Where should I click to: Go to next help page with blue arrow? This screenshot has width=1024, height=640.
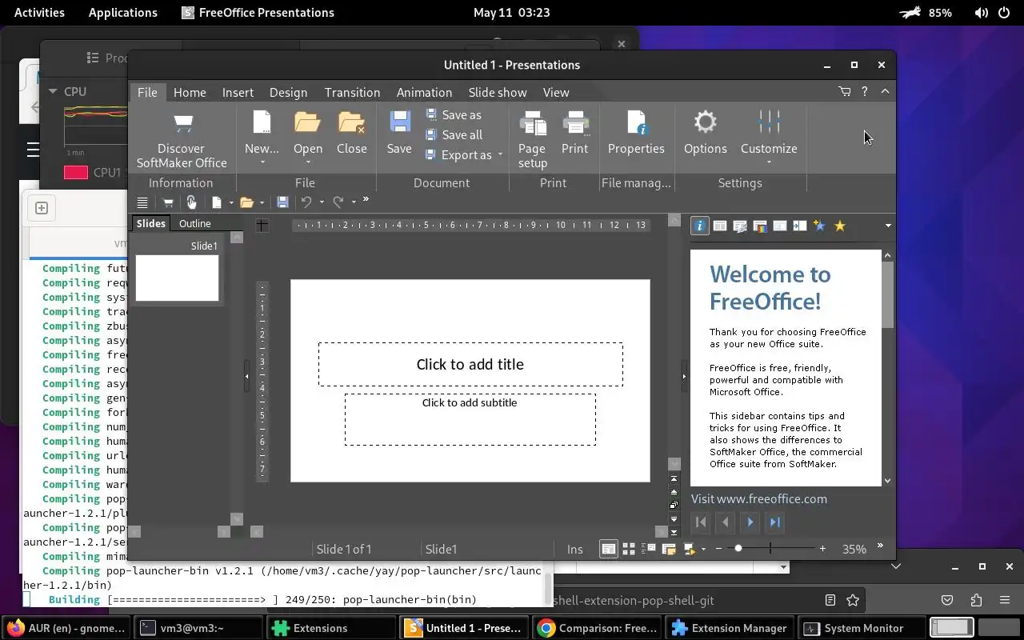click(750, 522)
